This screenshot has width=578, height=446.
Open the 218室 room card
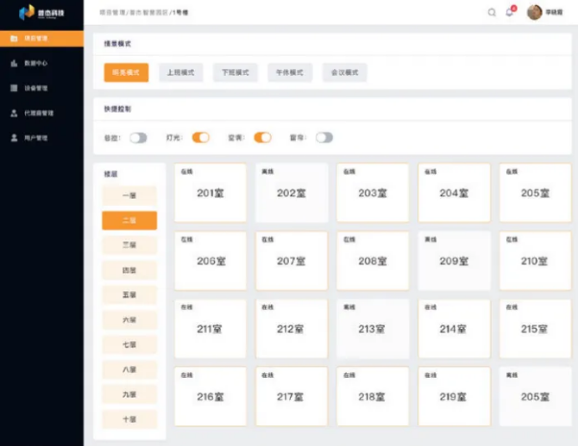click(x=373, y=396)
